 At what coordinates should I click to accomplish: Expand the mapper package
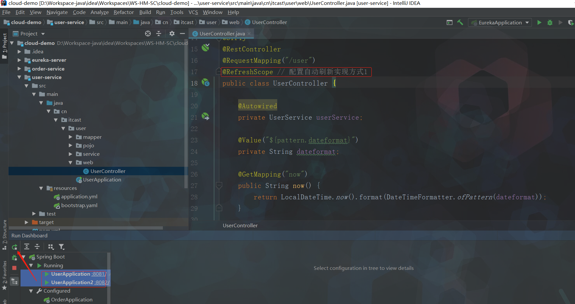tap(70, 137)
